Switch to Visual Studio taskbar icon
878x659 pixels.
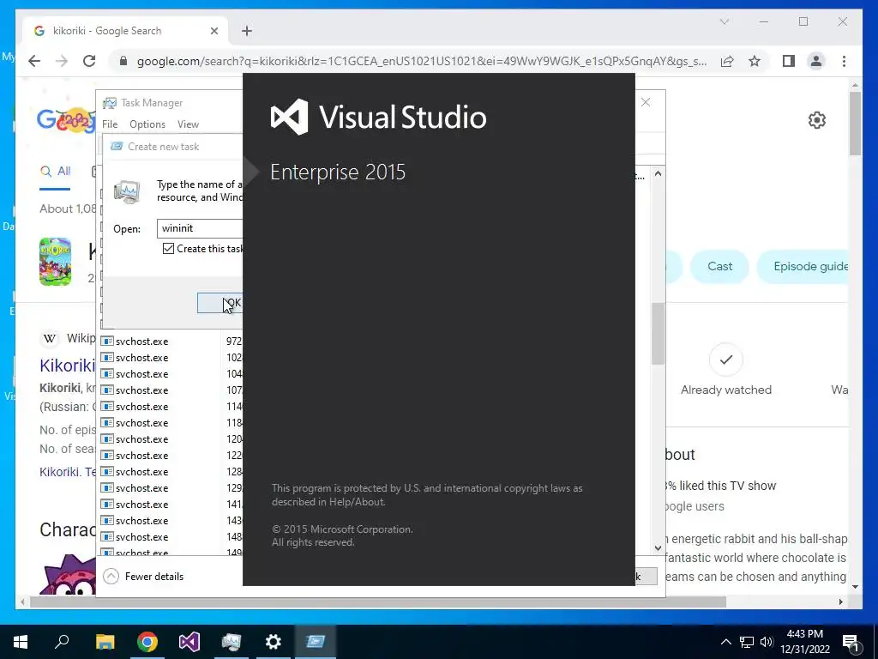189,642
